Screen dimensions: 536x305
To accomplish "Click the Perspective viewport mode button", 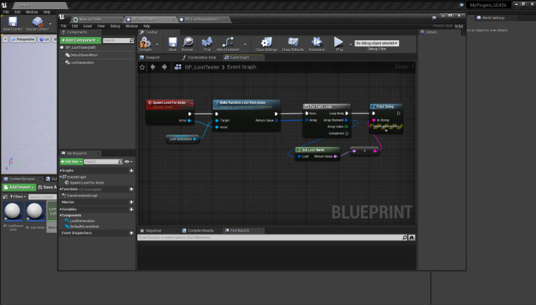I will (x=23, y=40).
